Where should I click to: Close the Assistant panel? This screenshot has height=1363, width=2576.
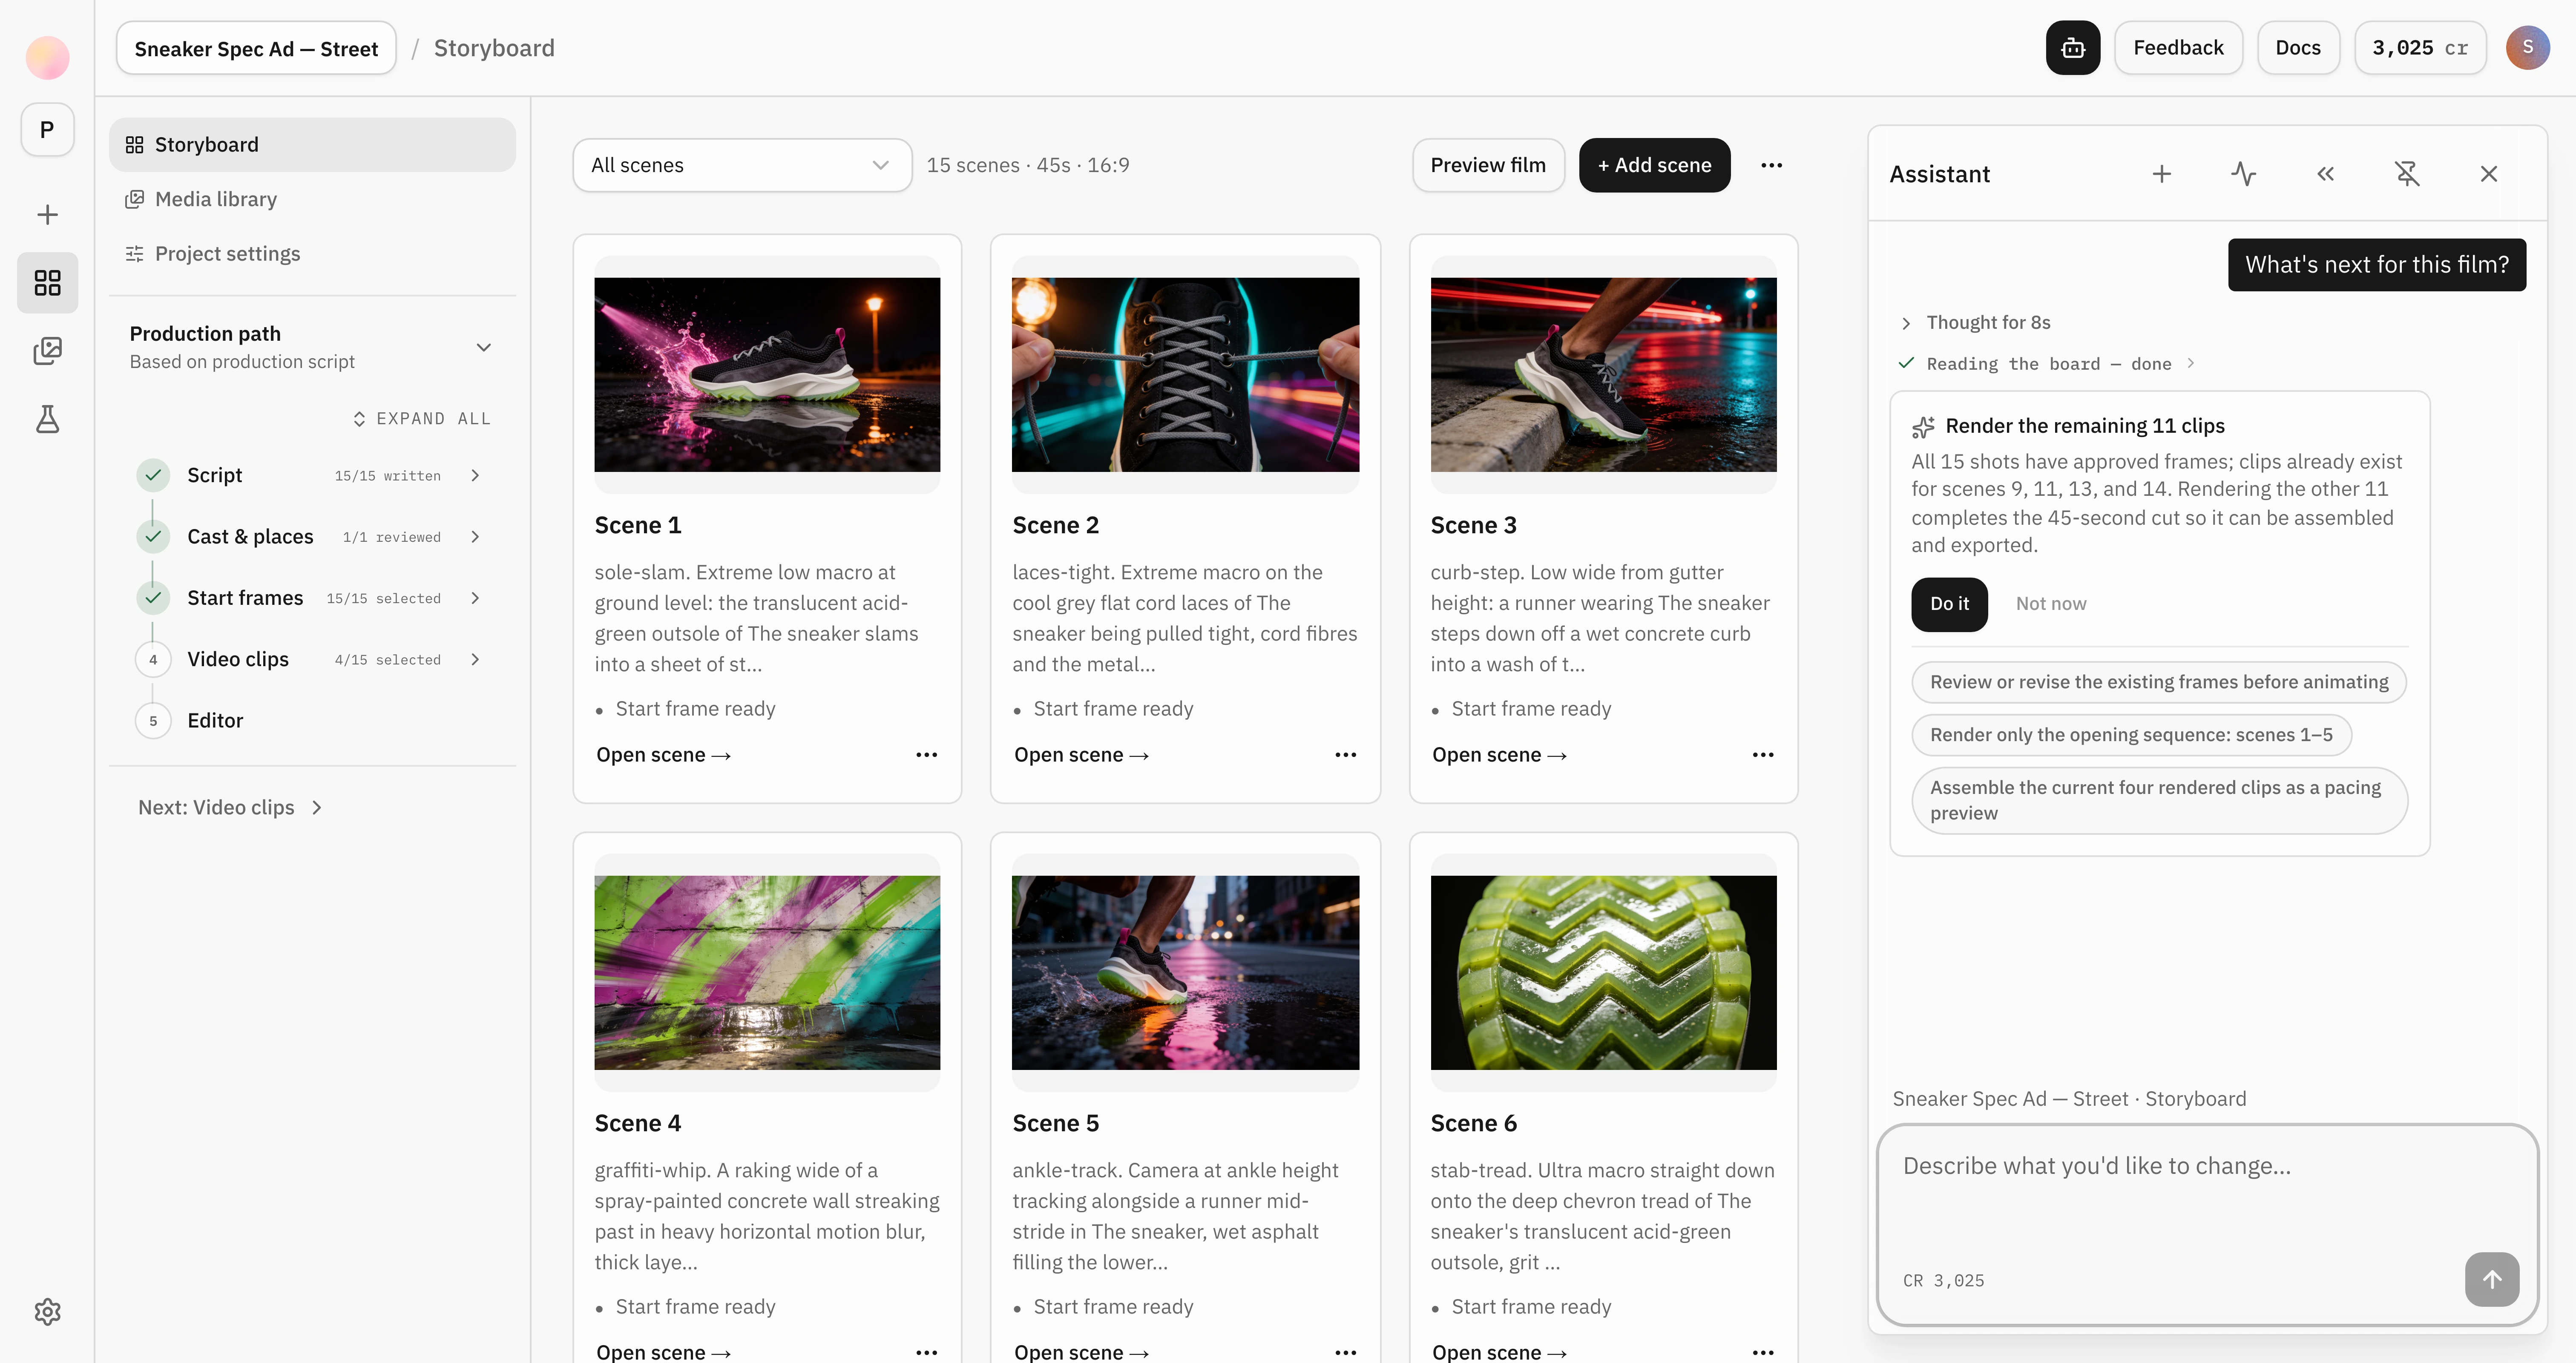[x=2489, y=174]
